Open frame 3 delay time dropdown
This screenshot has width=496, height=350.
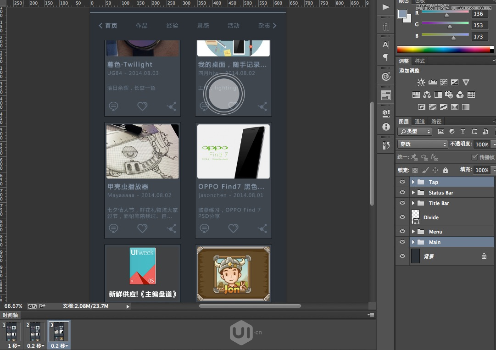point(60,346)
